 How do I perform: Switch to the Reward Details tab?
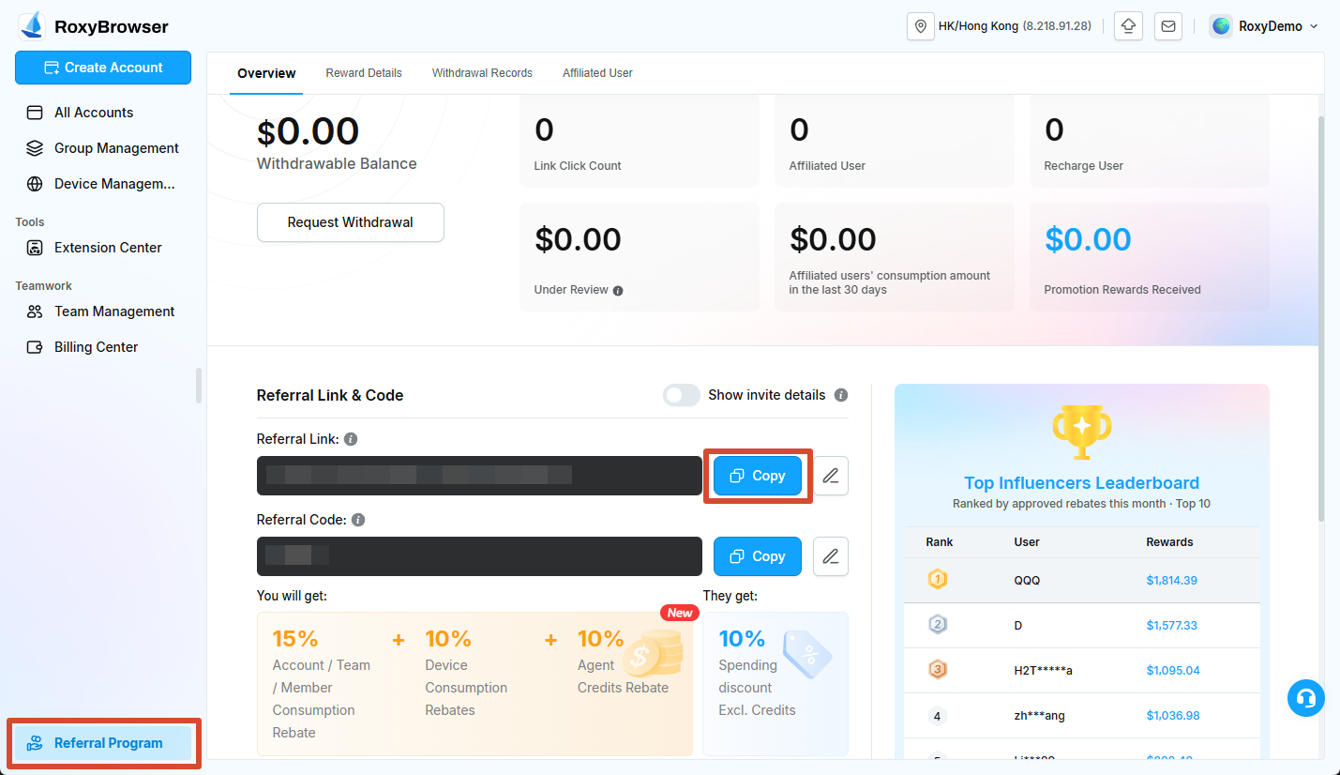coord(364,73)
